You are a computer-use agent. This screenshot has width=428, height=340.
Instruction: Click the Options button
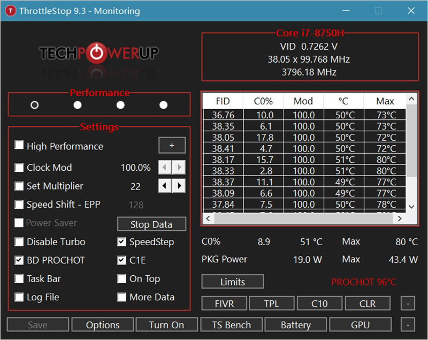pyautogui.click(x=103, y=324)
